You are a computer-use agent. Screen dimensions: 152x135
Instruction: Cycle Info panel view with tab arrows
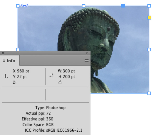[x=4, y=61]
